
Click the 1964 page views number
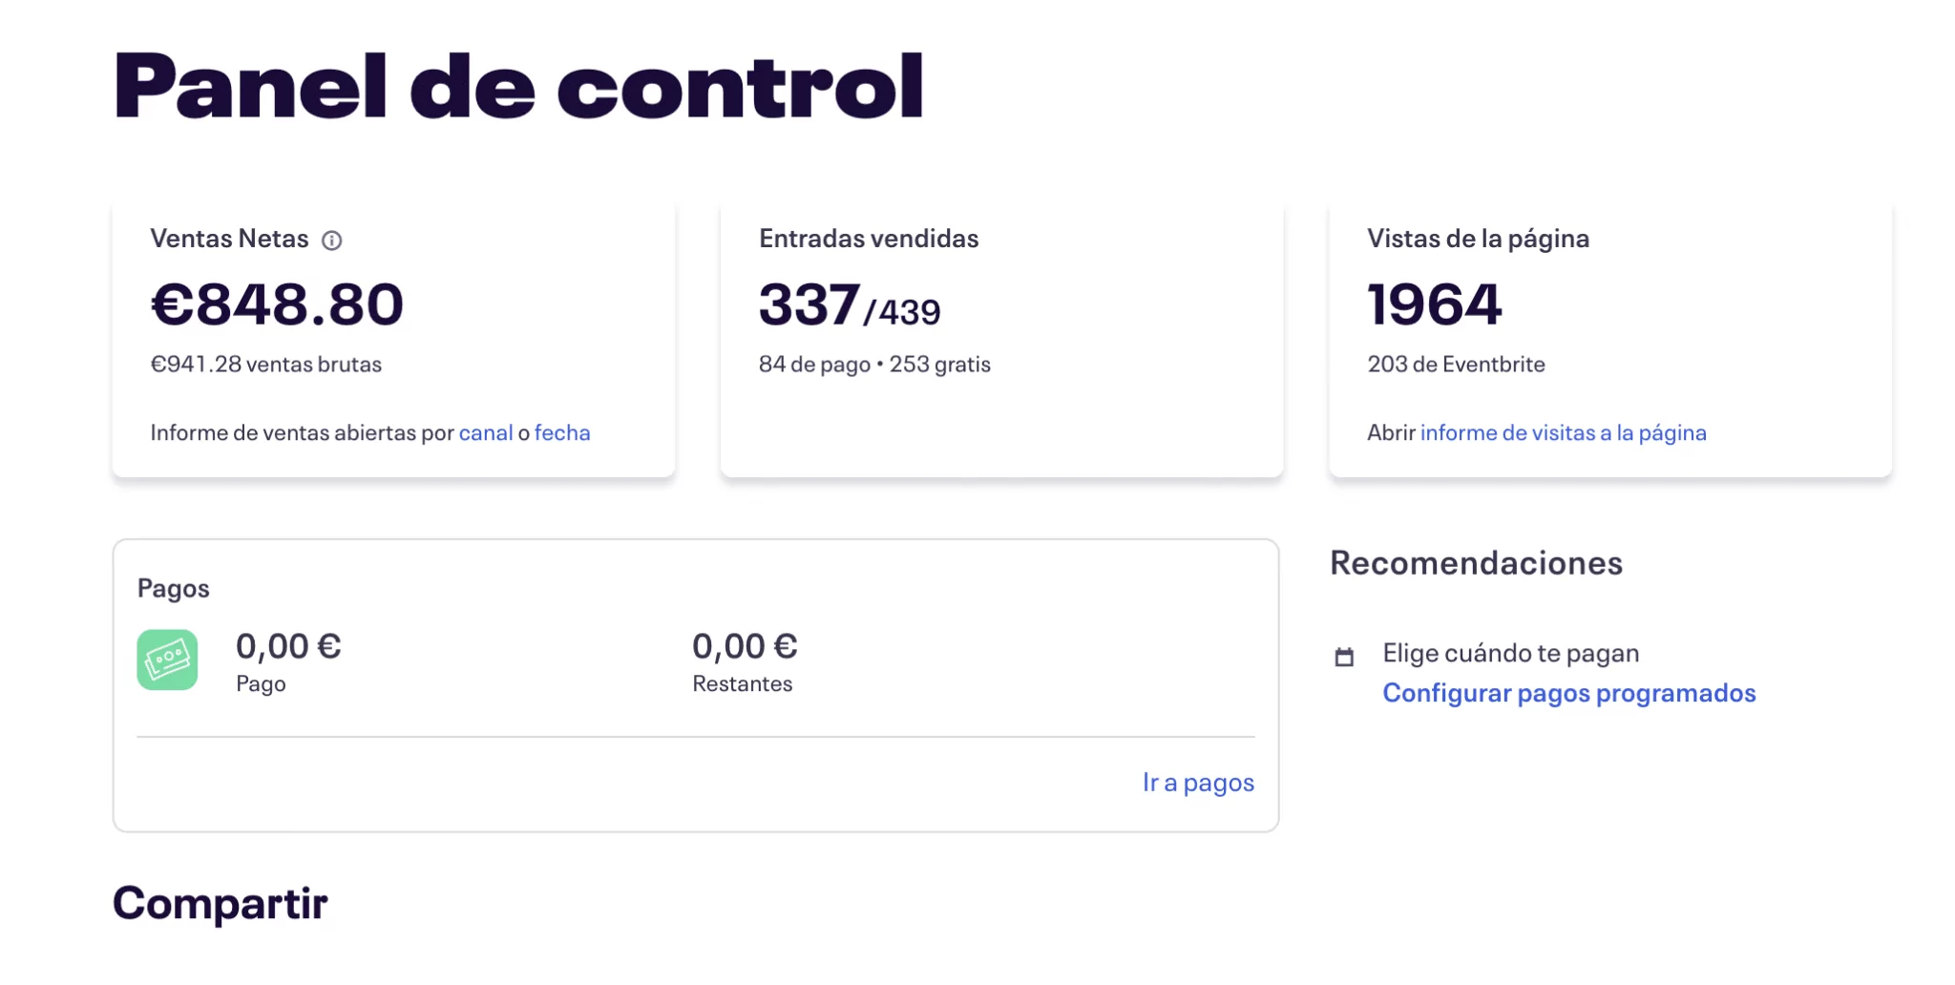1434,304
